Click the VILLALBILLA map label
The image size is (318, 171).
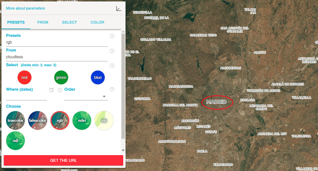click(301, 98)
